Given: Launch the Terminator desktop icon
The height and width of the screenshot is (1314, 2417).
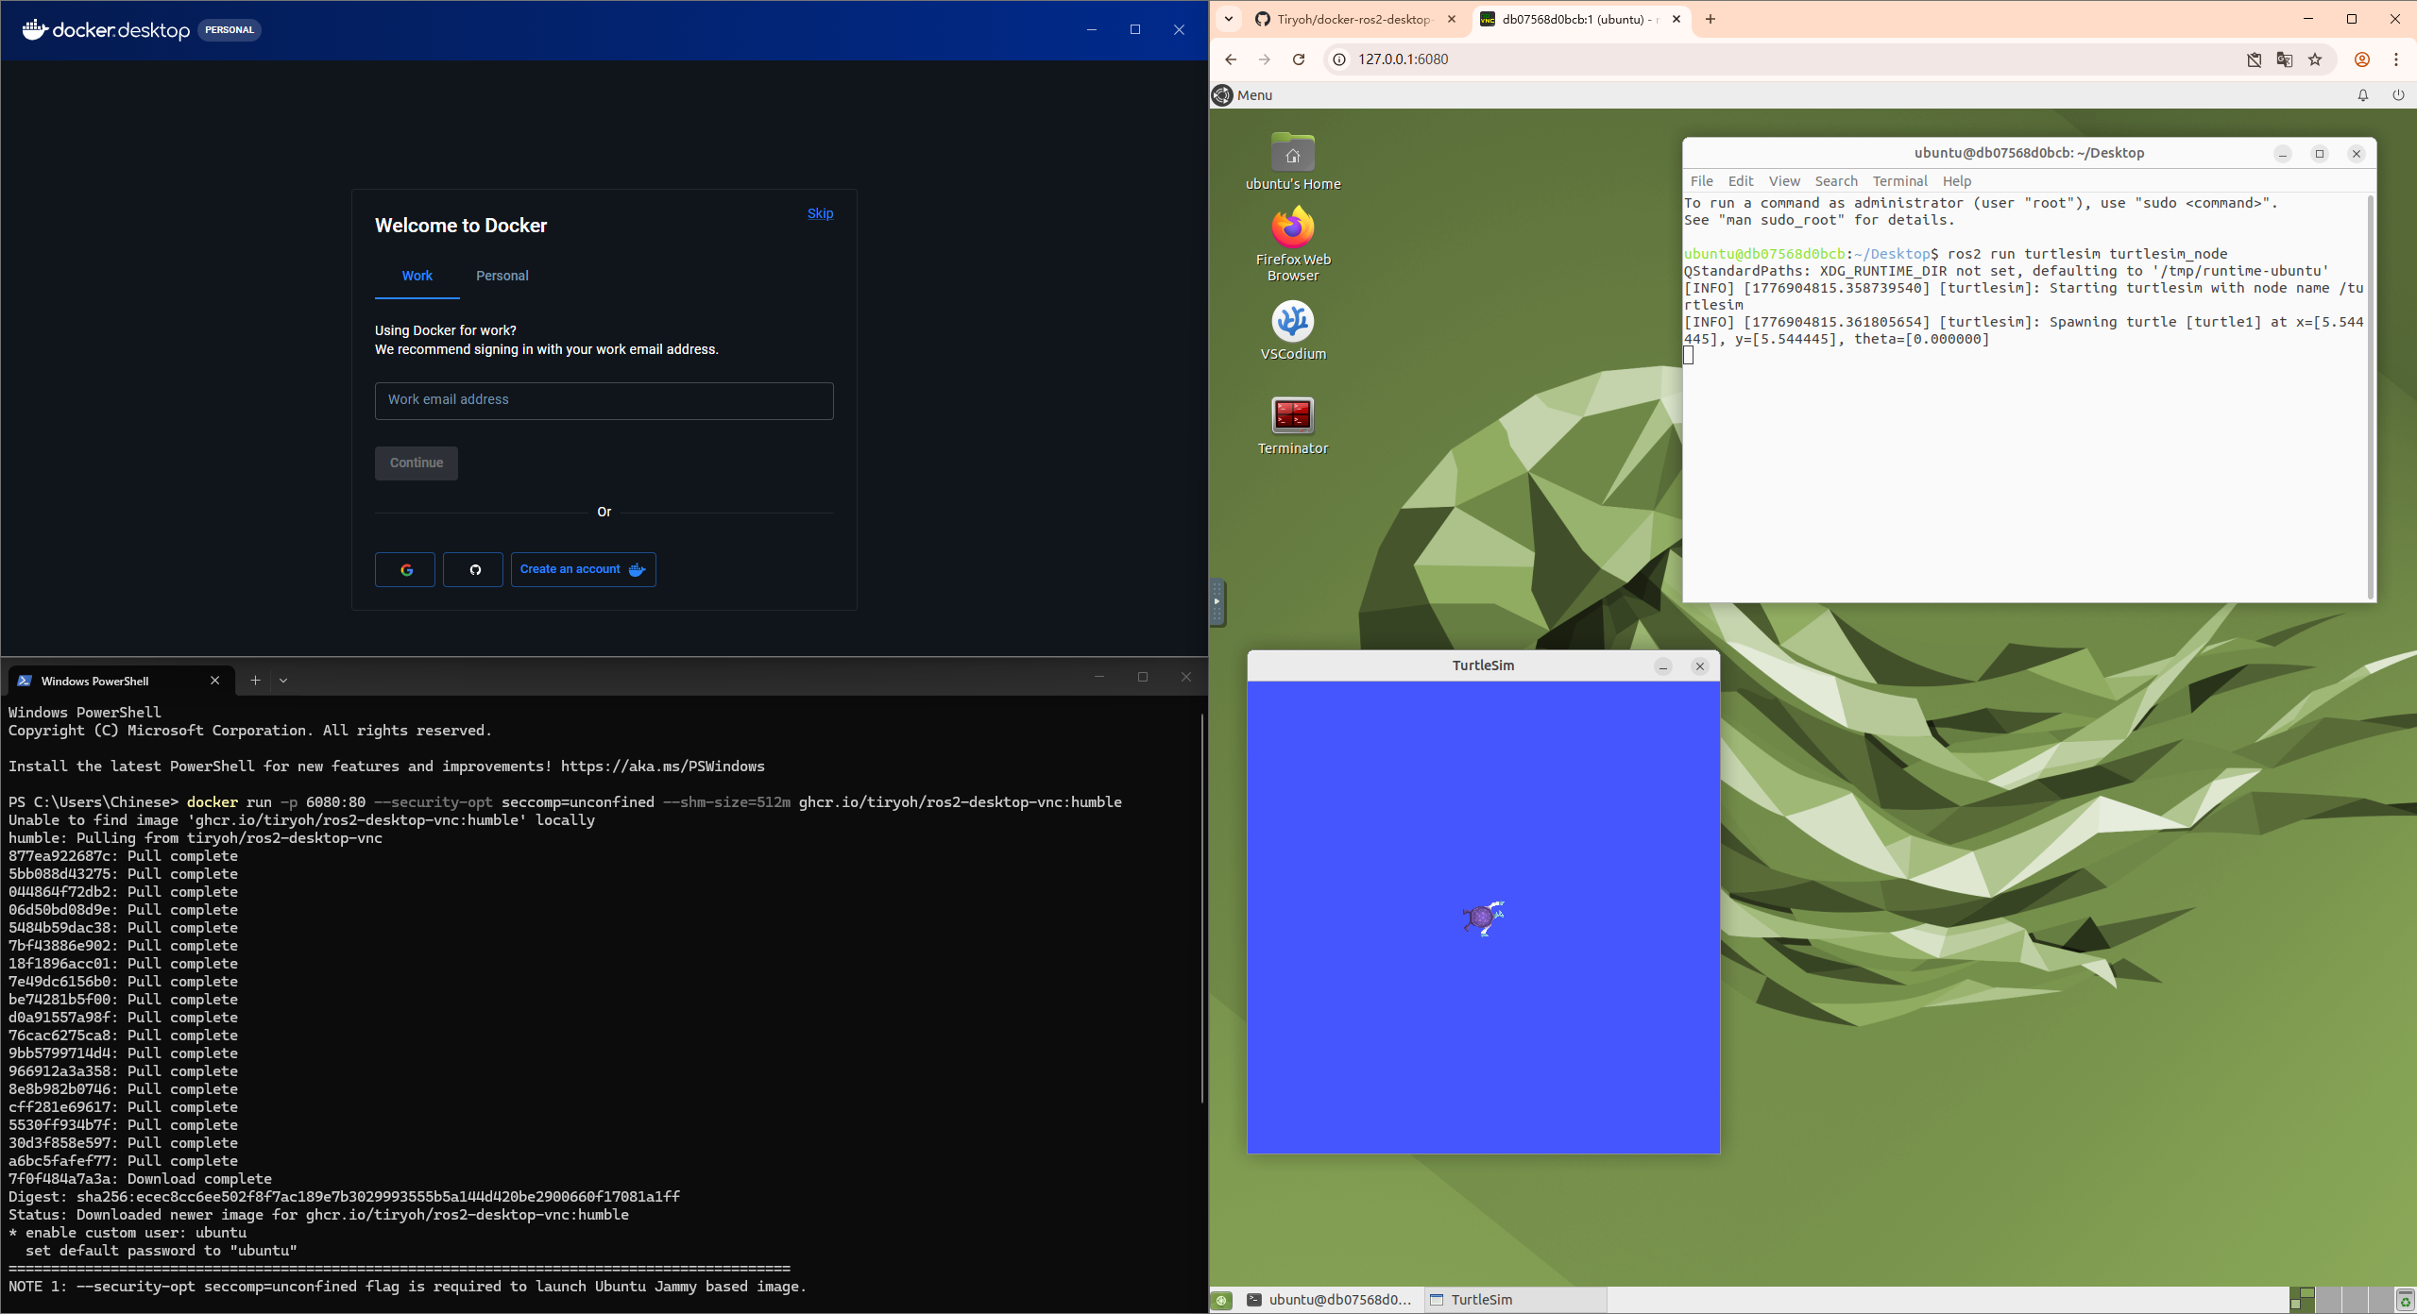Looking at the screenshot, I should [1292, 426].
